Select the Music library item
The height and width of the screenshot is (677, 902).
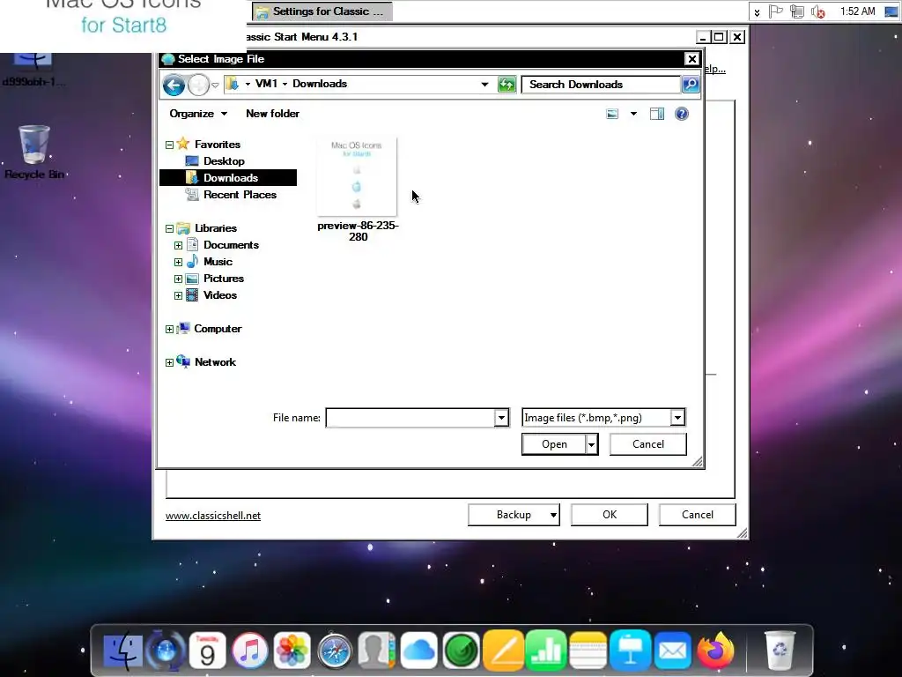point(218,261)
